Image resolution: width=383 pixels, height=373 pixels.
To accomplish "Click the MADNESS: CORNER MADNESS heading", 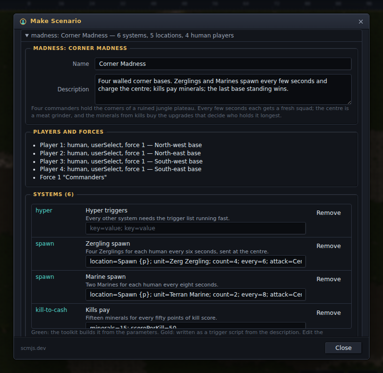I will click(x=80, y=48).
